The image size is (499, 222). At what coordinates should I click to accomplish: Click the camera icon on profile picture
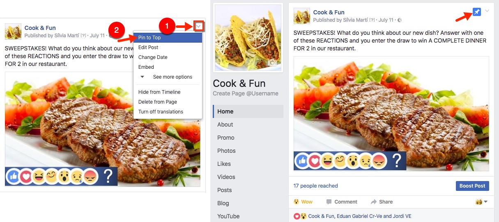271,63
